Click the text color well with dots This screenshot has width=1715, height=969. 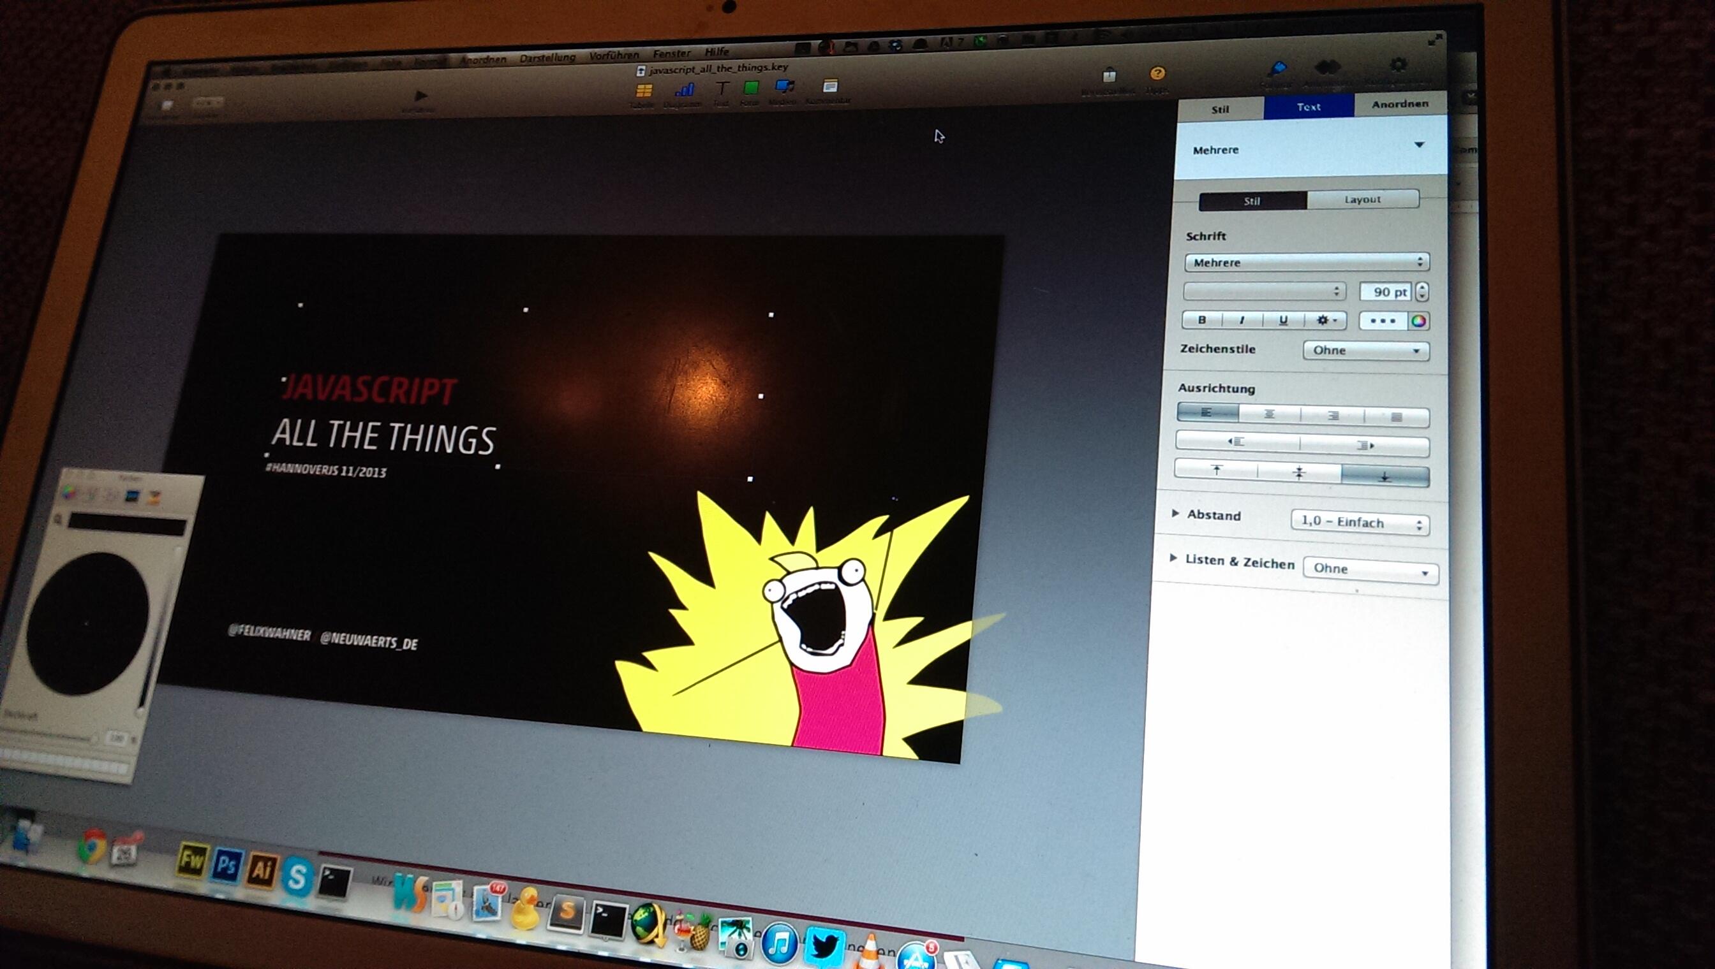pos(1383,321)
